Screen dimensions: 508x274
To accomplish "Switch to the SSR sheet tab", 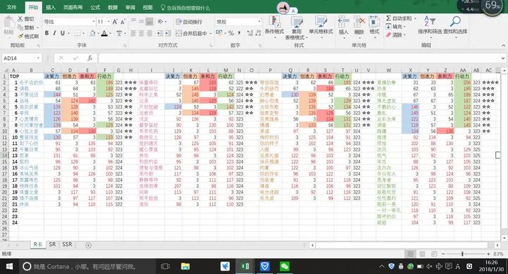I will [x=67, y=244].
